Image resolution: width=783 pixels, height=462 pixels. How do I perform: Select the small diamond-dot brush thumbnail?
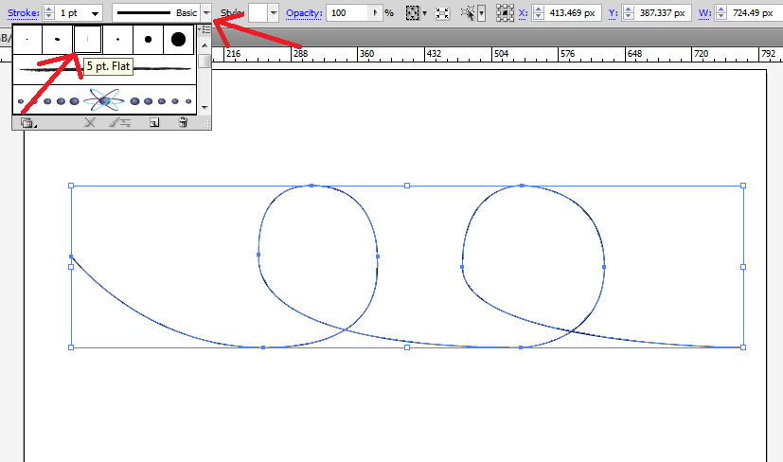click(x=117, y=40)
